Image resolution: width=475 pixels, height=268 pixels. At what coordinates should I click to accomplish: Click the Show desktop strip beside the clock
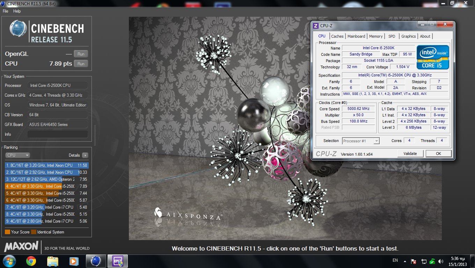click(472, 261)
